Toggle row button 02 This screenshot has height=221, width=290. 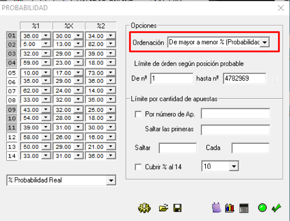coord(12,45)
